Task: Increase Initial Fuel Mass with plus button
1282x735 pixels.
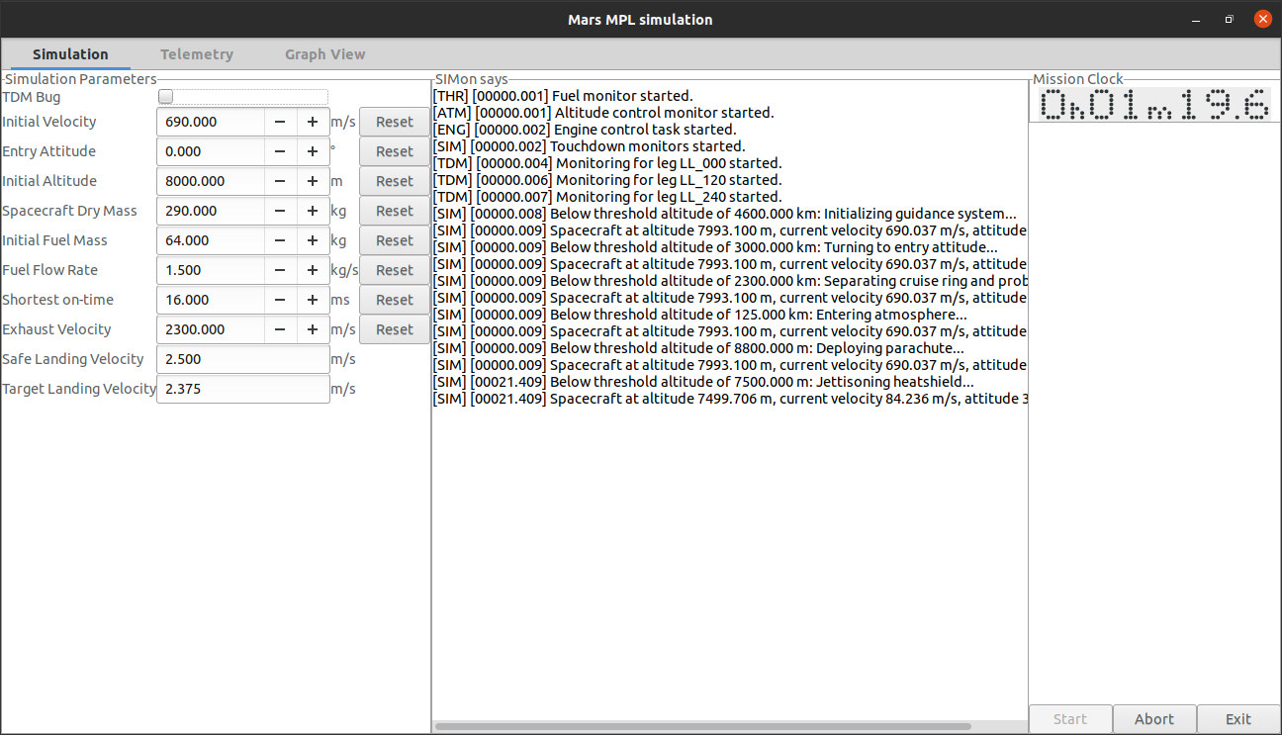Action: (x=313, y=240)
